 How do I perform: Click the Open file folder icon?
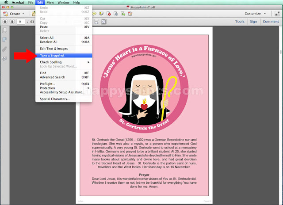[34, 14]
